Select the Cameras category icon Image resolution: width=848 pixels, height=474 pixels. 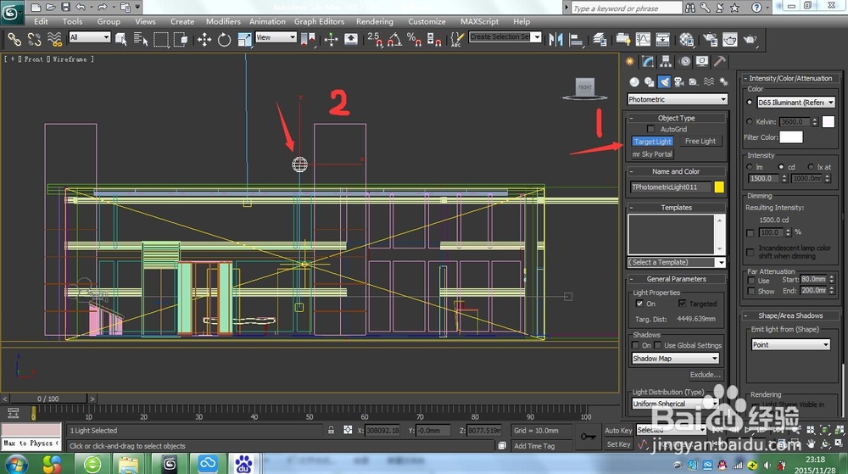[678, 81]
